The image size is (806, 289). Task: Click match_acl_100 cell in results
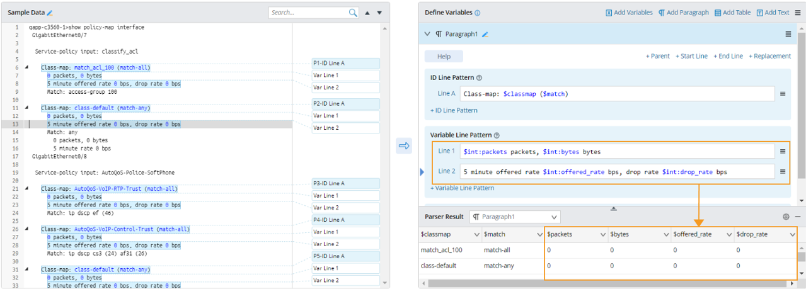441,250
